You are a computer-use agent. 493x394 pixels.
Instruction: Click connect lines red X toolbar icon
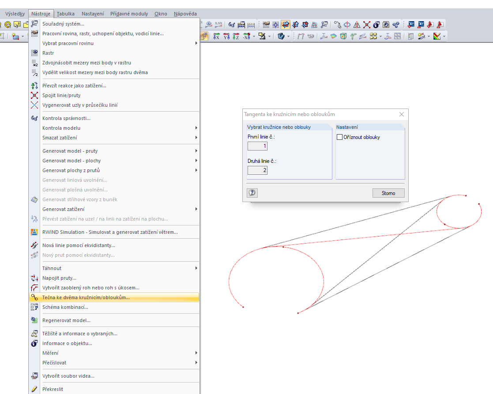click(x=367, y=25)
